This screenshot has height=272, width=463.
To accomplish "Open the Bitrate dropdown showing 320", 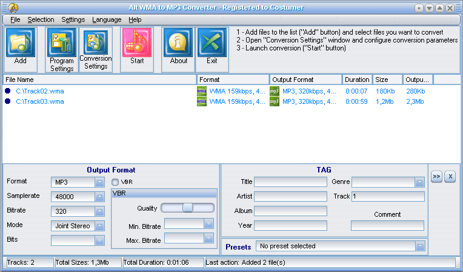I will (x=99, y=211).
